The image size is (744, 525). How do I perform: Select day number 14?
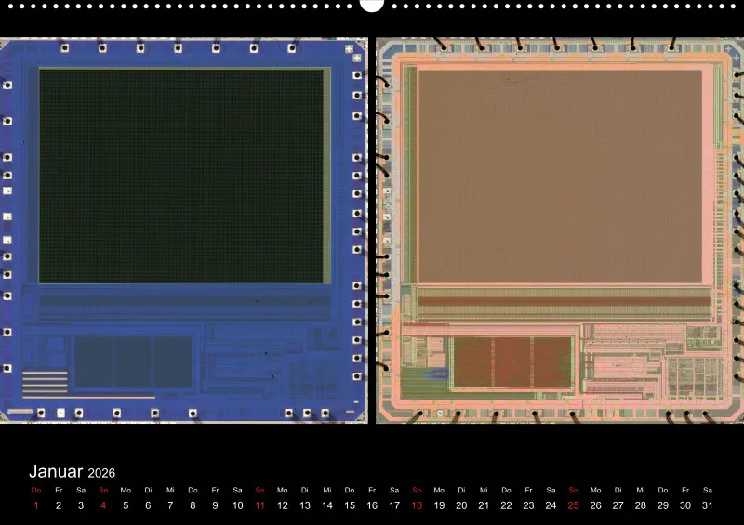[x=327, y=505]
